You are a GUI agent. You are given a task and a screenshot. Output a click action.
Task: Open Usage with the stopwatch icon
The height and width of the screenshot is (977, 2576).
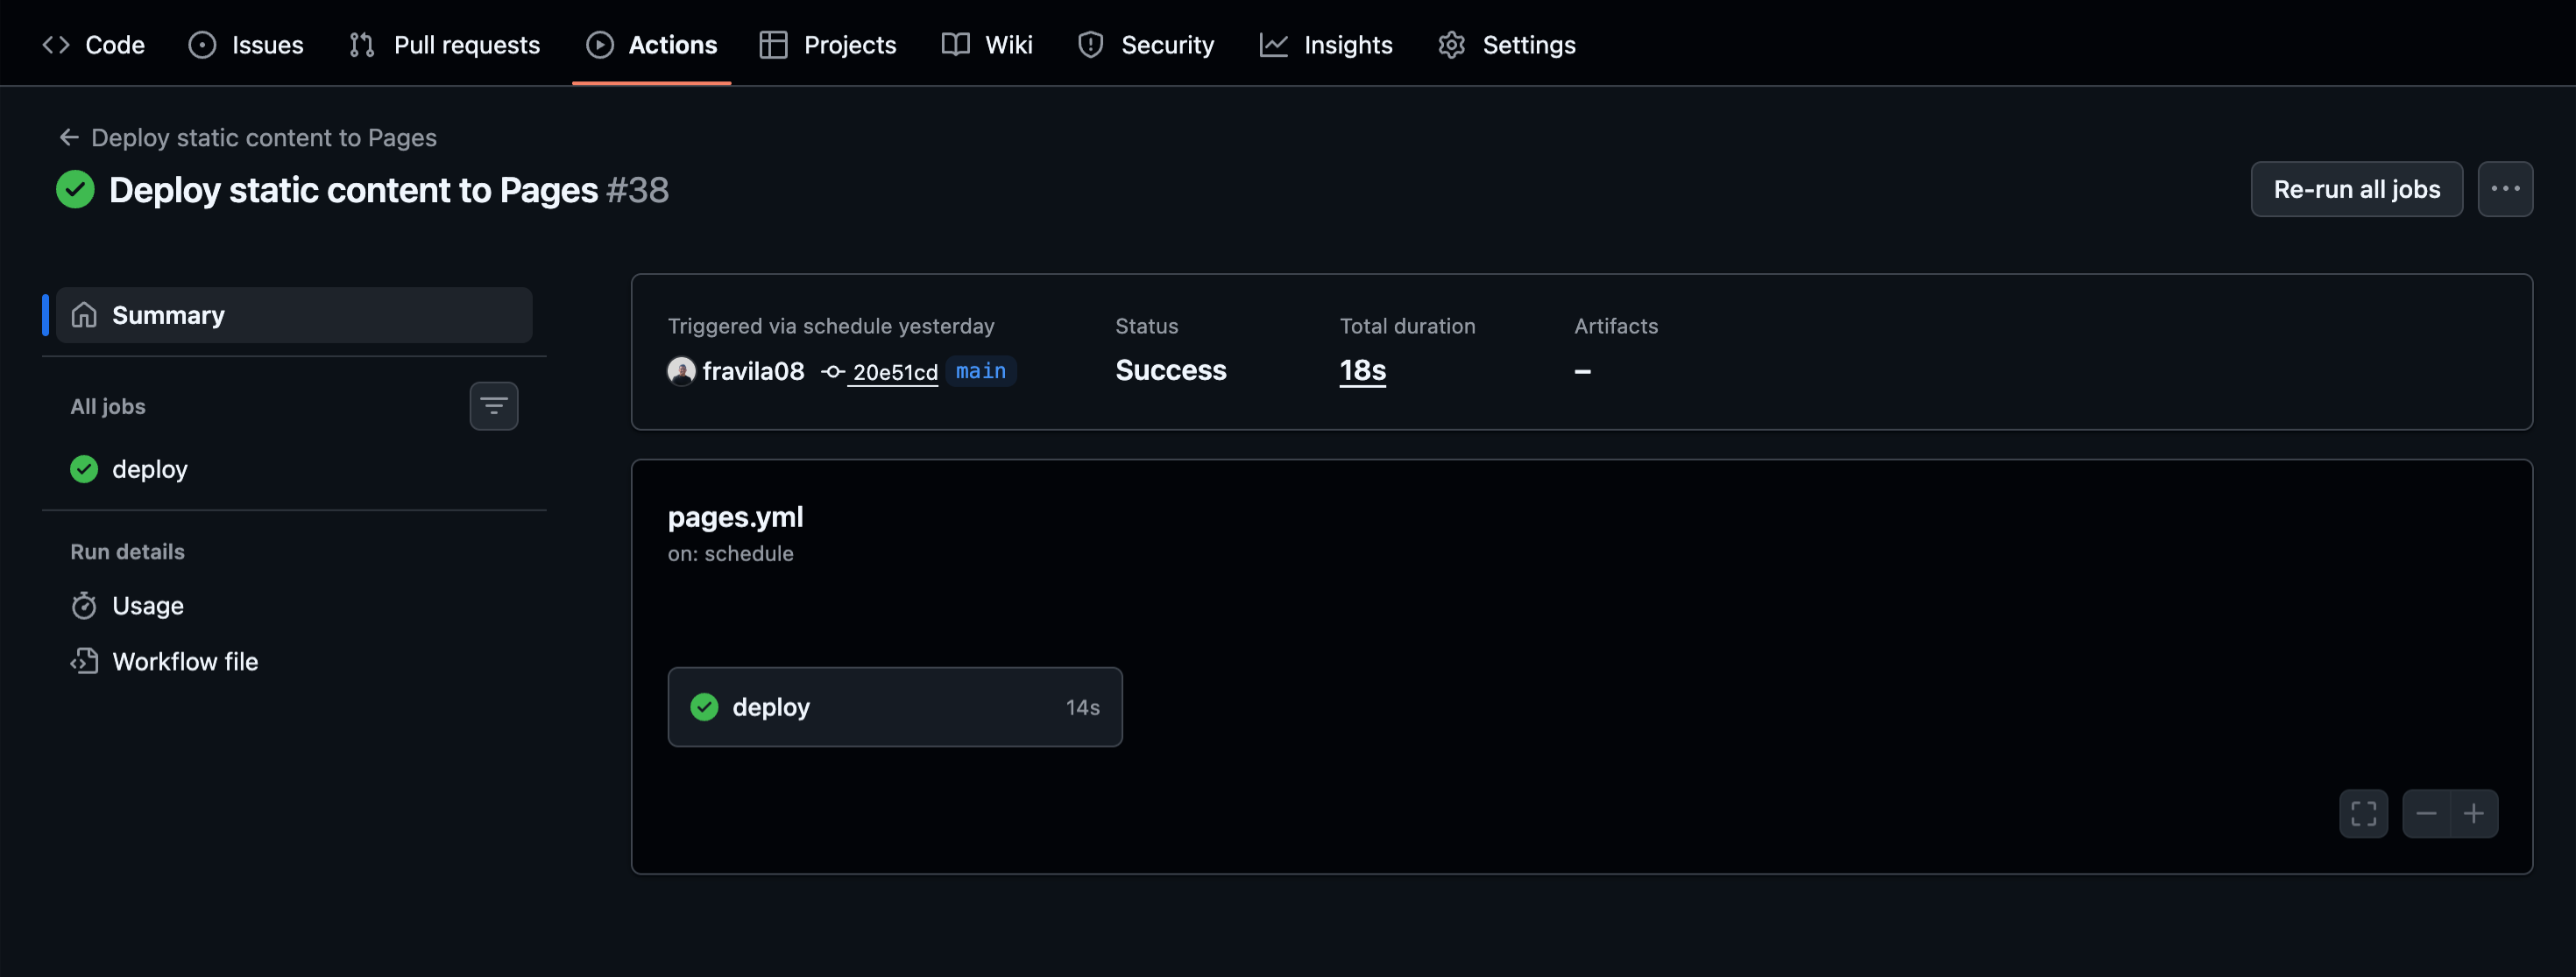click(x=147, y=607)
